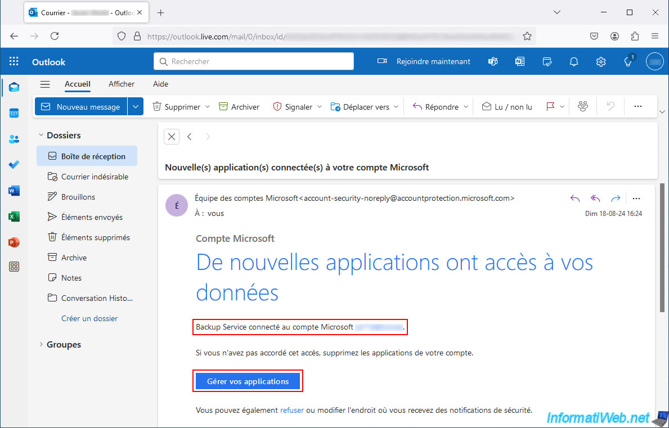Click the Nouveau message button
The image size is (669, 428).
point(81,106)
